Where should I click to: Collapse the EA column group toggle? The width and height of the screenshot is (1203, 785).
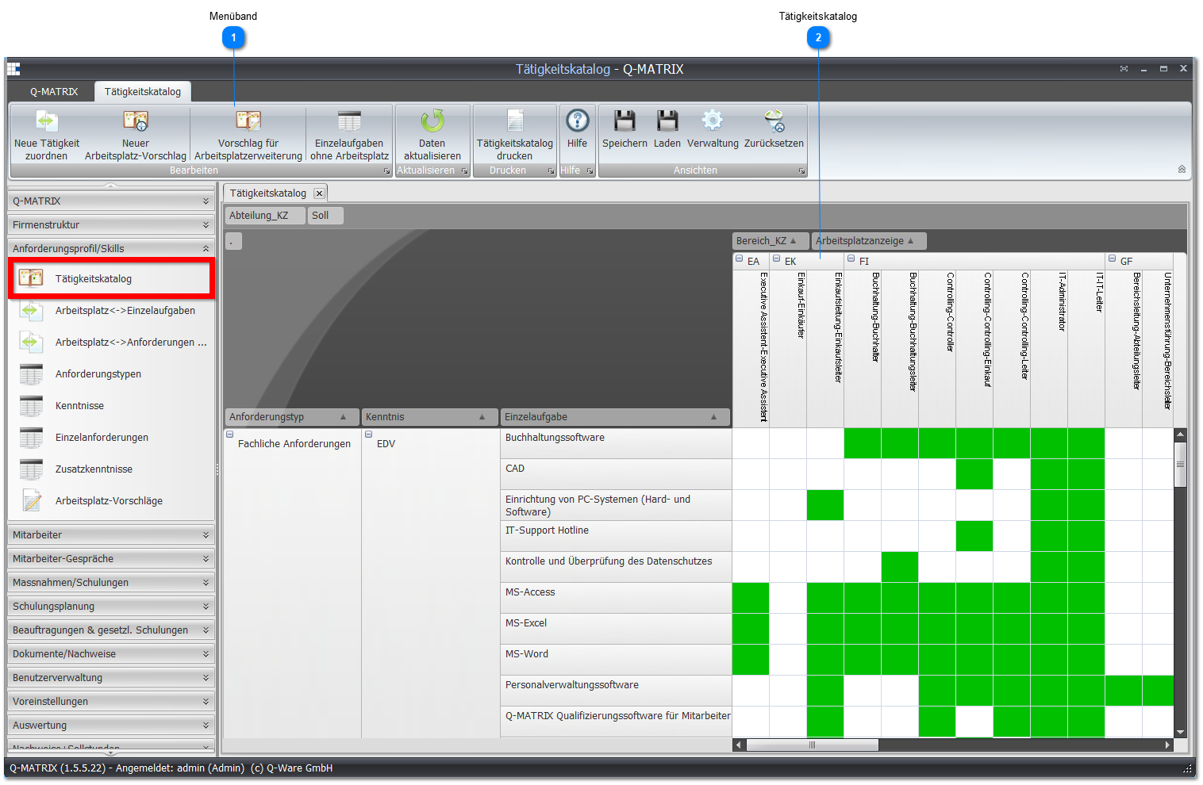point(740,258)
